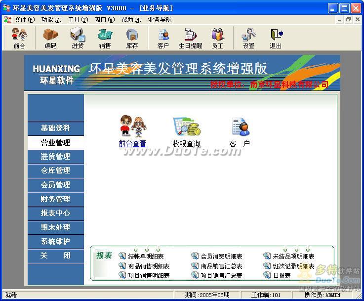
Task: Open 期末处理 sidebar section
Action: (56, 228)
